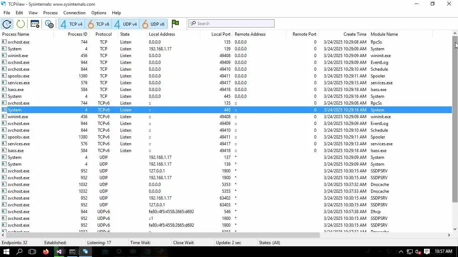The height and width of the screenshot is (257, 458).
Task: Toggle the TCP v4 filter
Action: [71, 24]
